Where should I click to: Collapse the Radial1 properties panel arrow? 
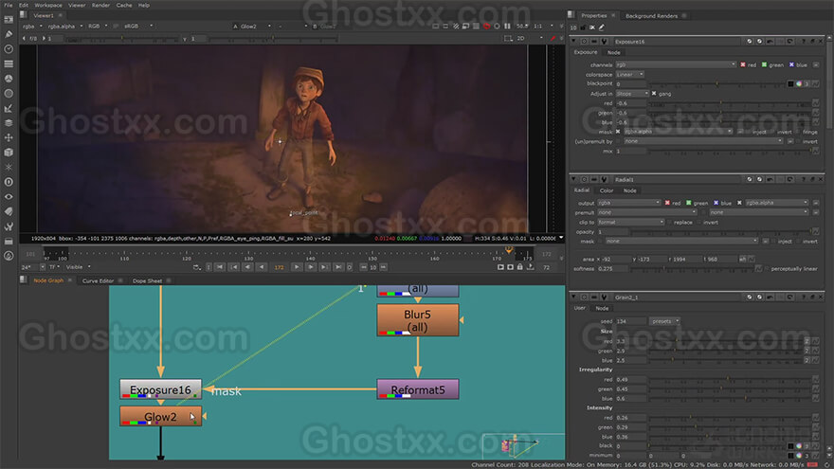[573, 180]
